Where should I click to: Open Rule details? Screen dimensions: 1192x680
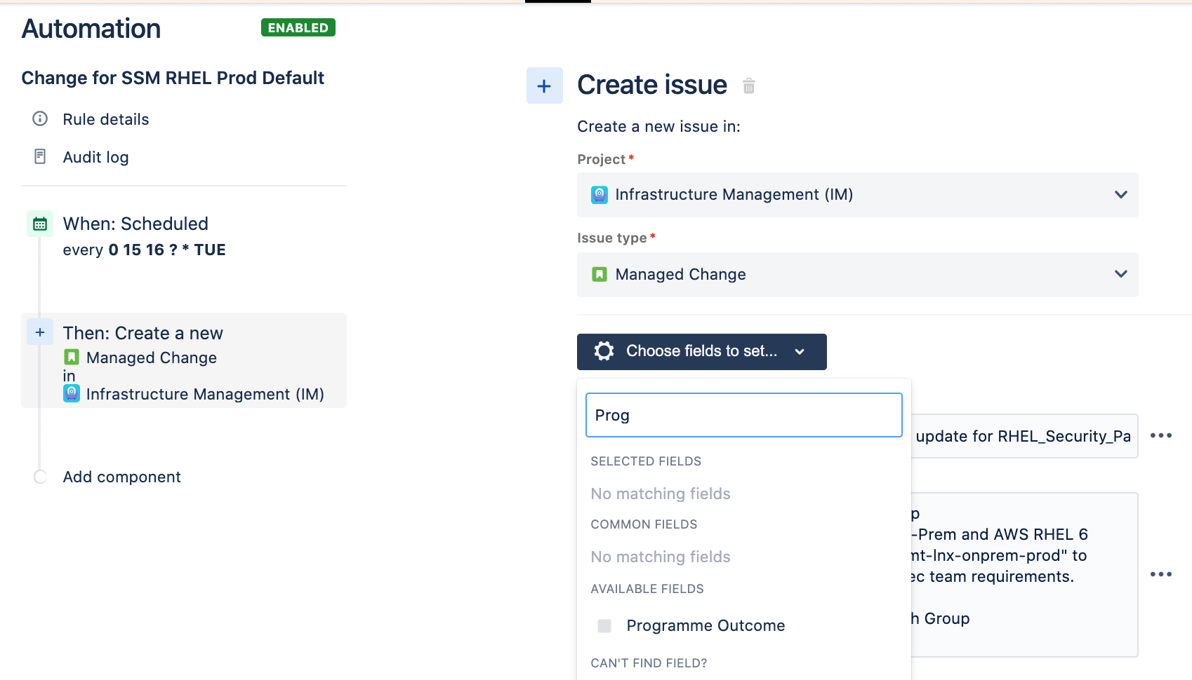pyautogui.click(x=106, y=119)
